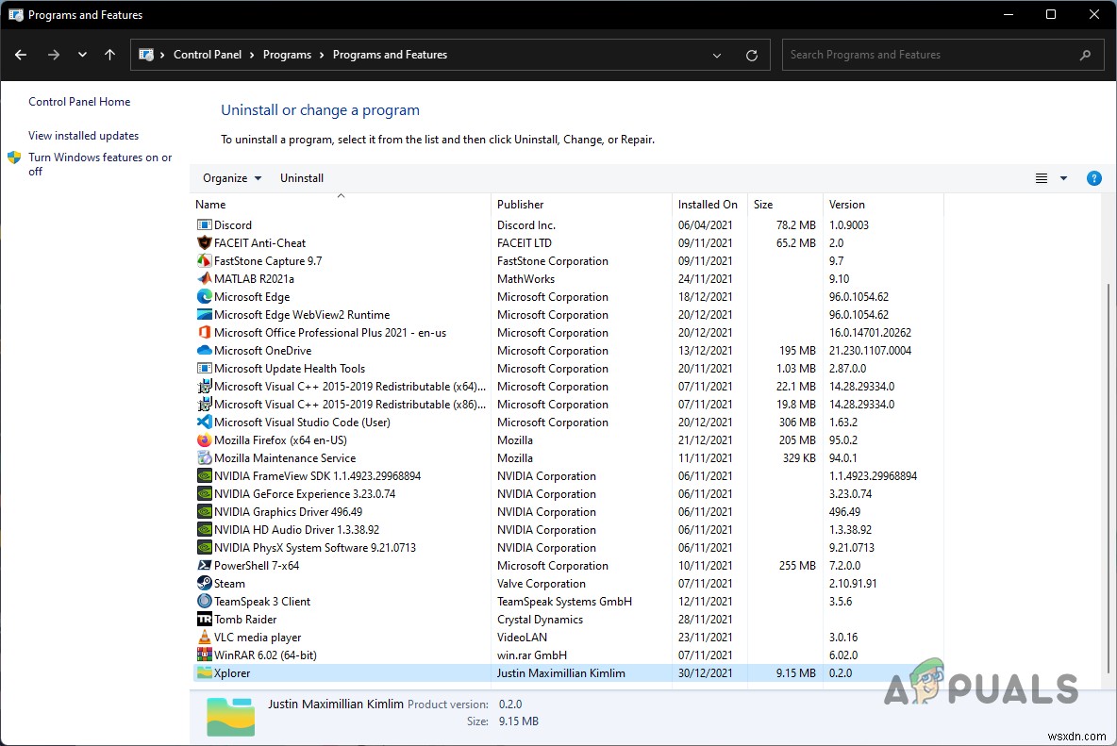Open the recent locations chevron

point(82,55)
